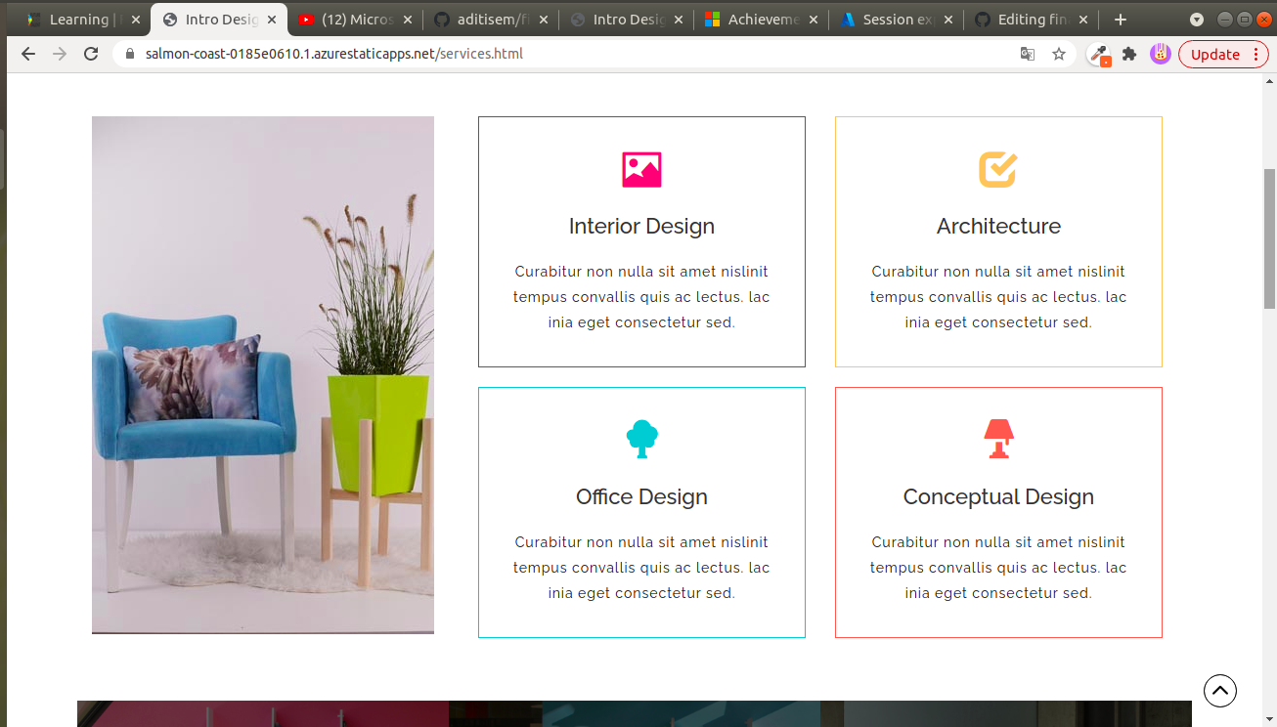Bookmark this page with the star icon
Viewport: 1277px width, 727px height.
point(1059,54)
